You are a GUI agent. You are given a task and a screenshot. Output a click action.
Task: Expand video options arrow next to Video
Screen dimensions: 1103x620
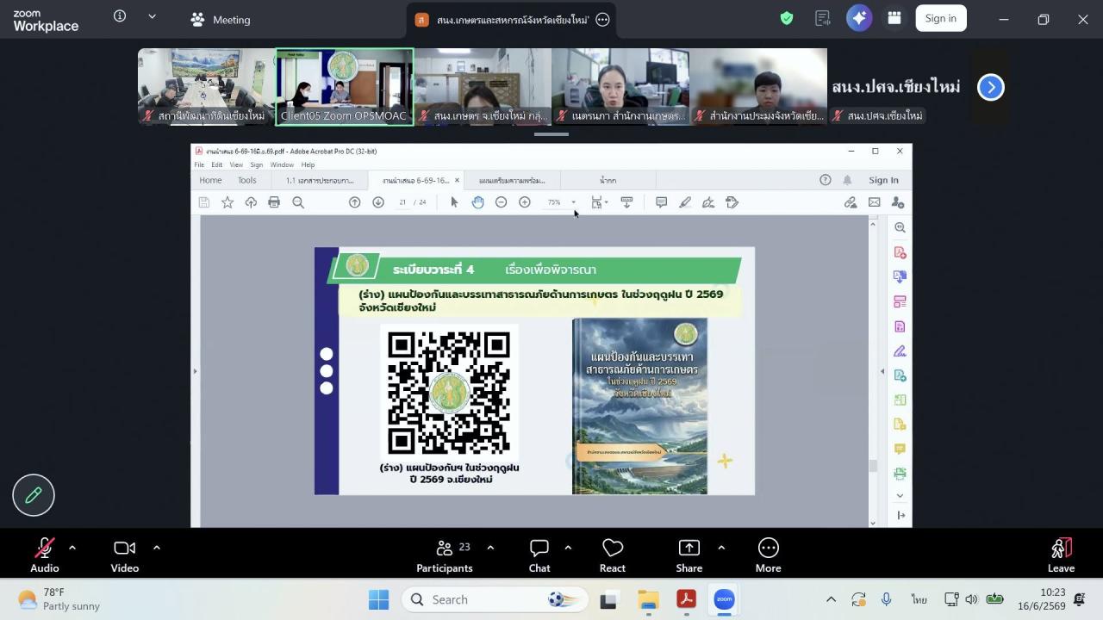[x=156, y=548]
